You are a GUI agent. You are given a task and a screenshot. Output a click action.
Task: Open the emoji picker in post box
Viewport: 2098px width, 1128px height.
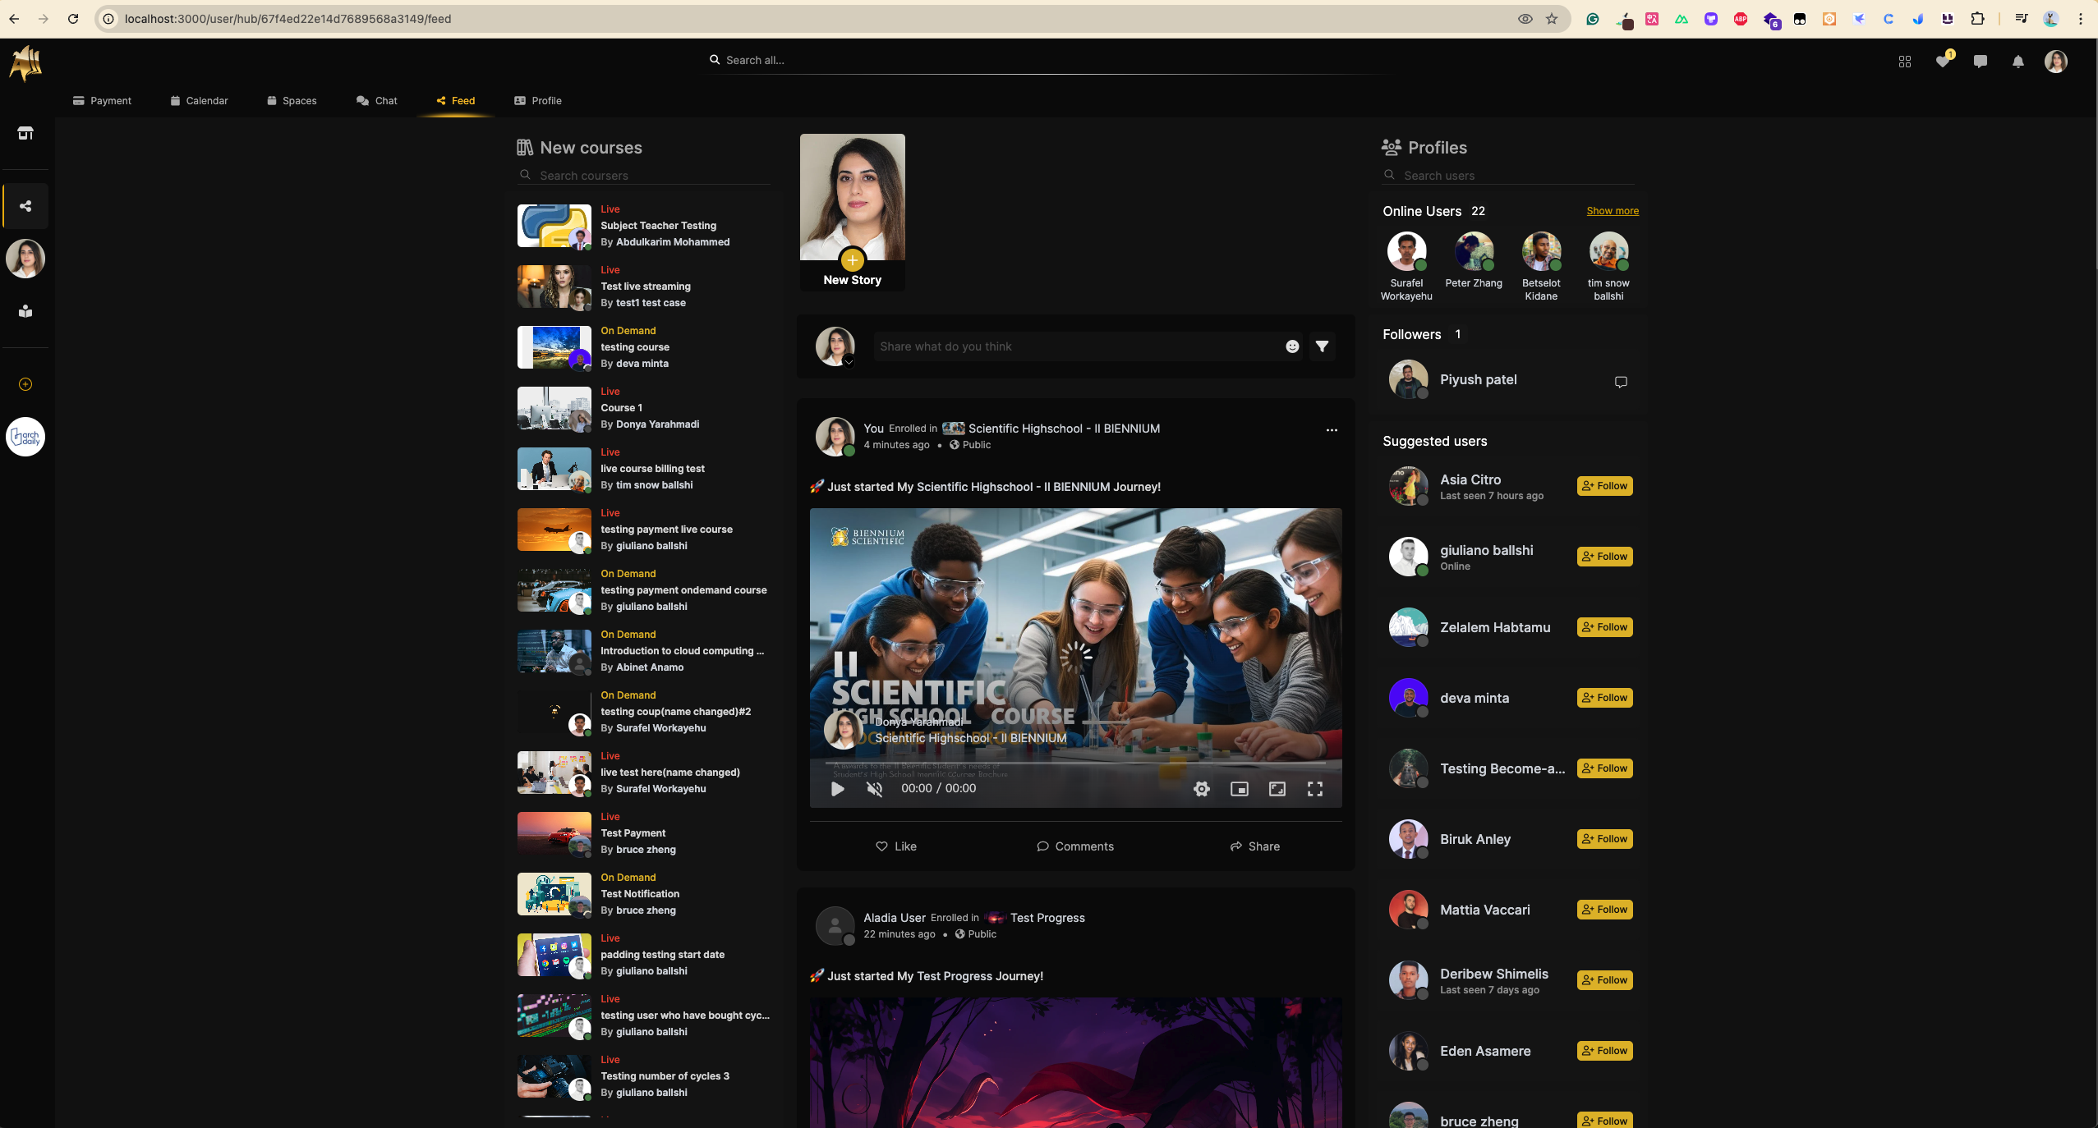1292,346
